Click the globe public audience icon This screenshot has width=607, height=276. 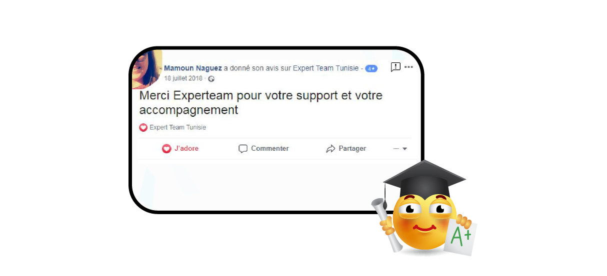211,79
